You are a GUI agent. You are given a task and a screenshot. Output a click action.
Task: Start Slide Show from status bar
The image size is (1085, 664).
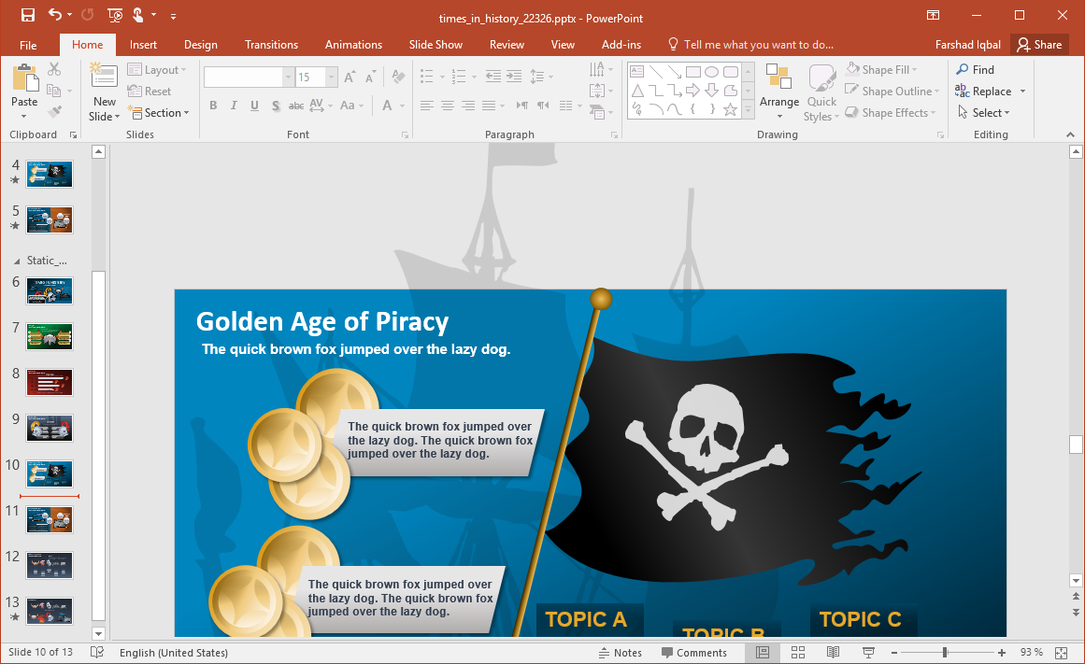pyautogui.click(x=867, y=652)
